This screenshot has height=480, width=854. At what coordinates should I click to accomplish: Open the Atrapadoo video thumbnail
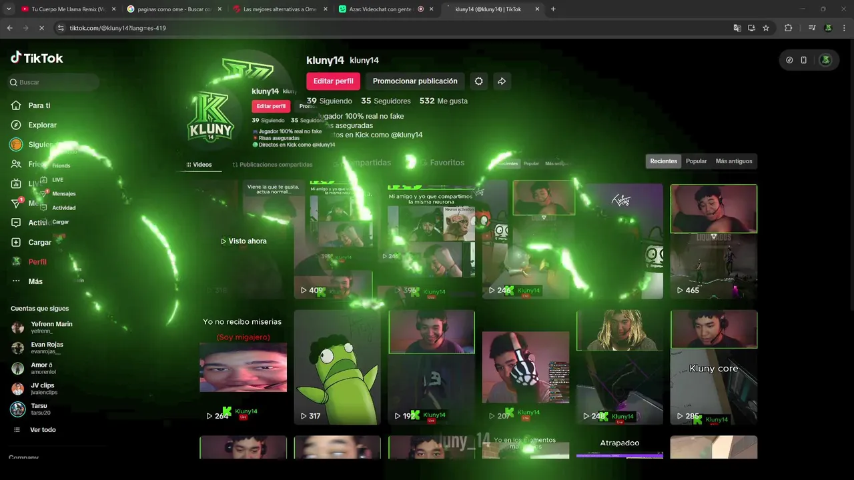620,447
